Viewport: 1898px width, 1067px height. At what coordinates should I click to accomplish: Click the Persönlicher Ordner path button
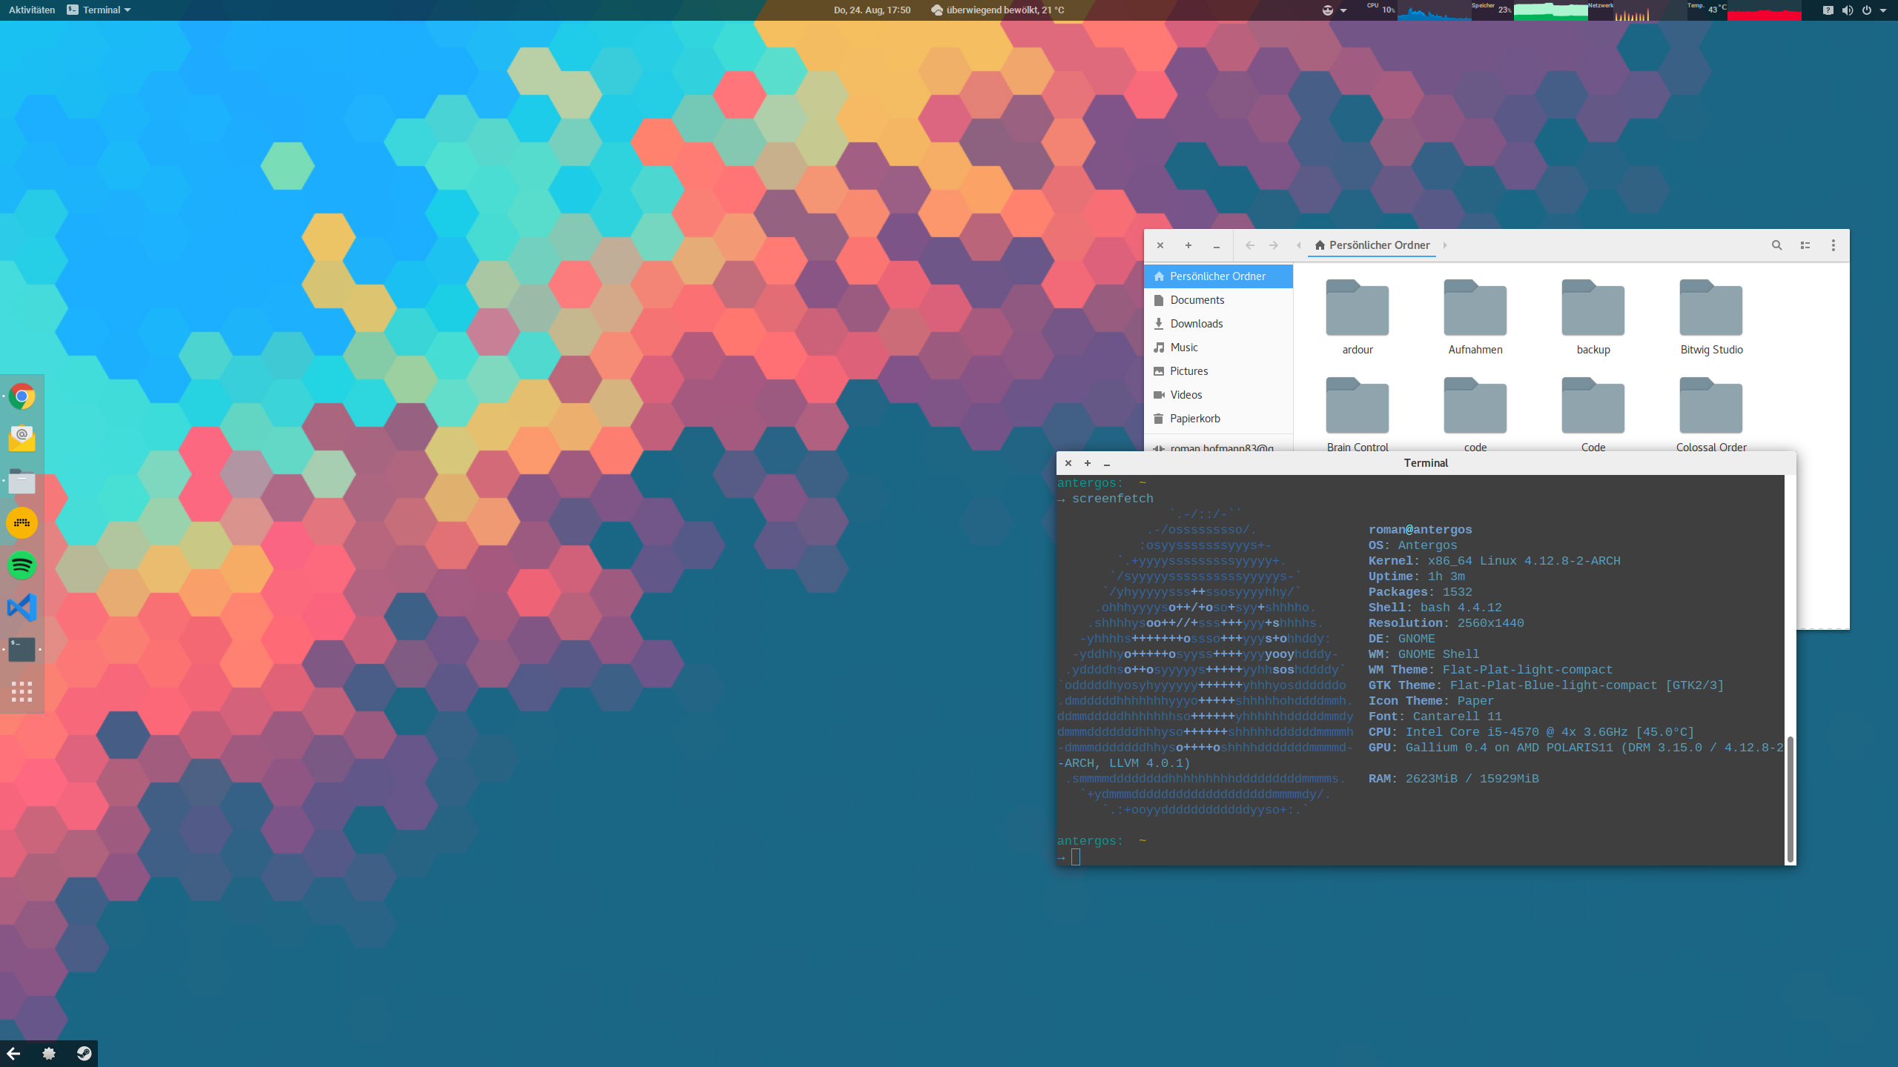coord(1372,245)
